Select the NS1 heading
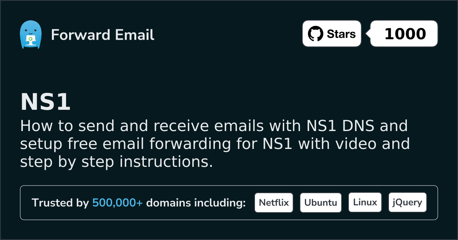The width and height of the screenshot is (458, 240). pos(45,102)
